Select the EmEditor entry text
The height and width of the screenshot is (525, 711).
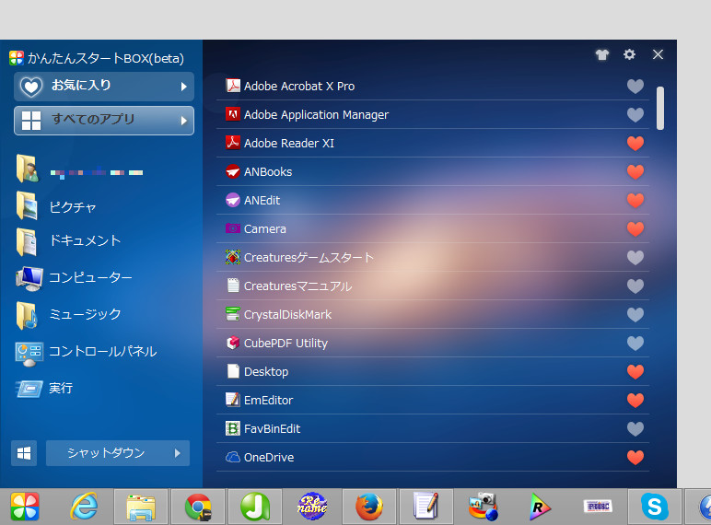click(268, 401)
